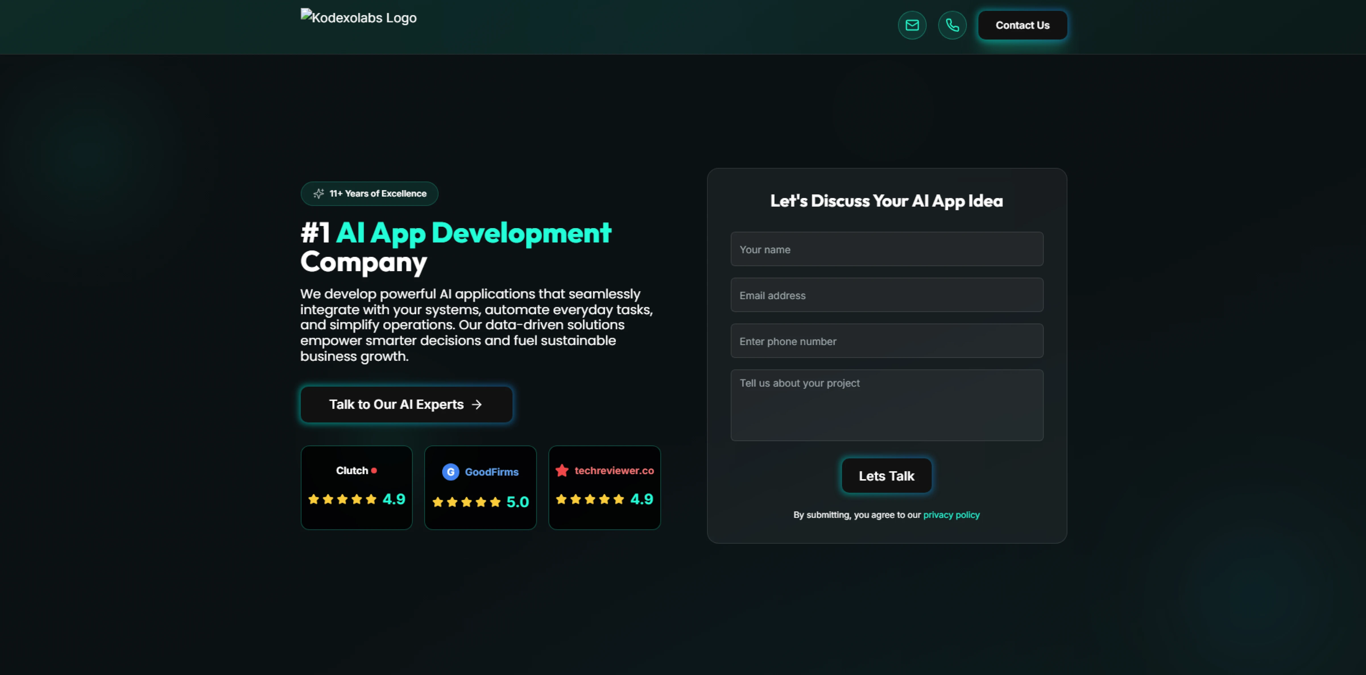Click the sparkle icon in excellence badge
Image resolution: width=1366 pixels, height=675 pixels.
tap(318, 193)
